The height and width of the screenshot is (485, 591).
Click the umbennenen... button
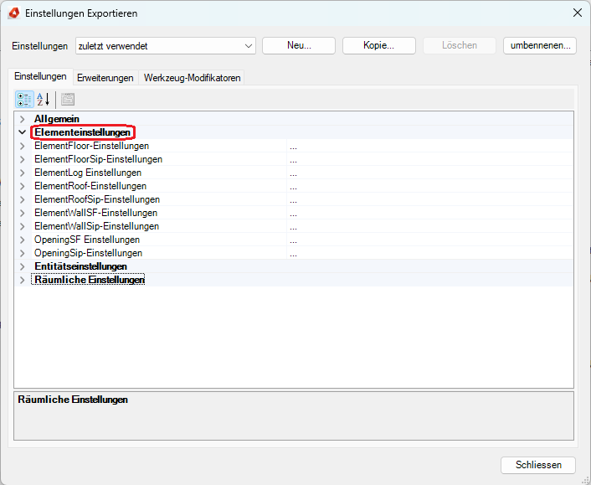point(540,45)
